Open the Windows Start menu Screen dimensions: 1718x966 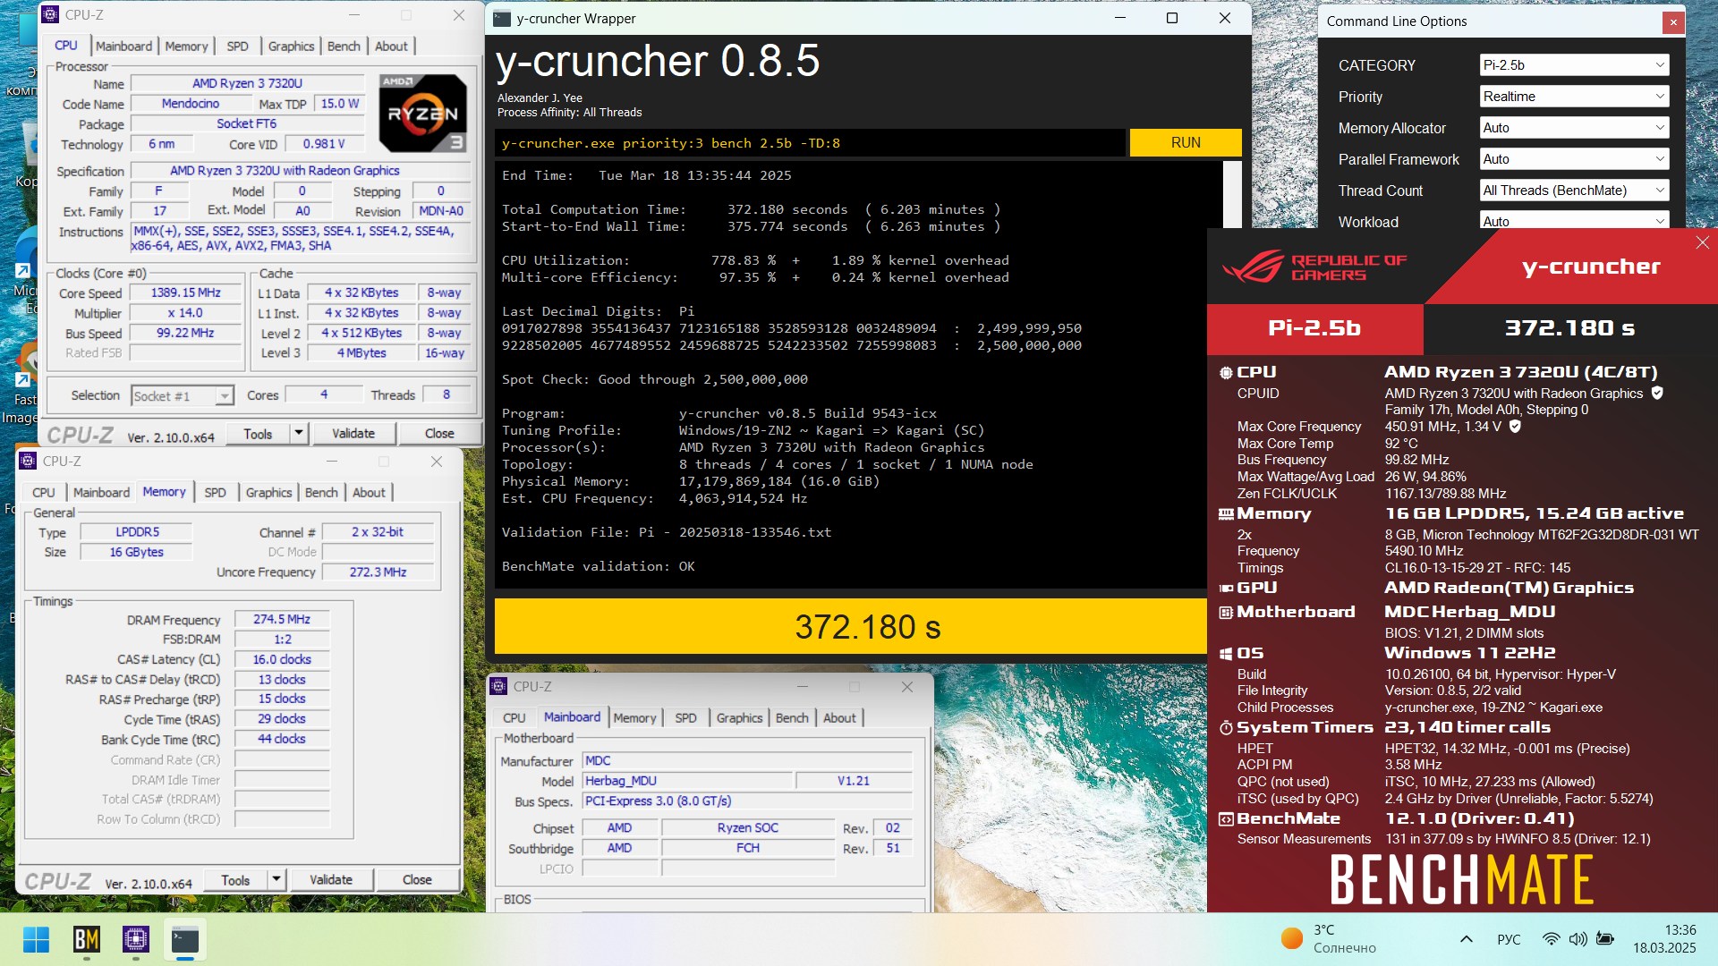tap(37, 939)
